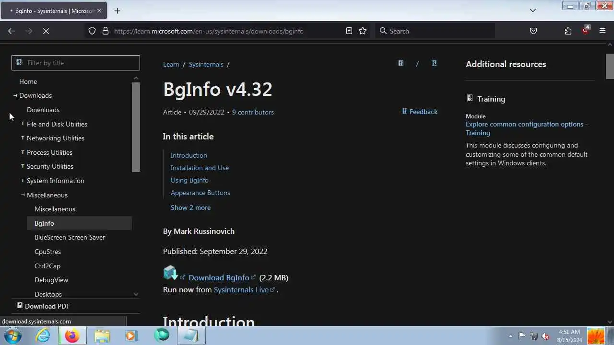The height and width of the screenshot is (345, 614).
Task: Open uBlock Origin extension icon
Action: pos(586,30)
